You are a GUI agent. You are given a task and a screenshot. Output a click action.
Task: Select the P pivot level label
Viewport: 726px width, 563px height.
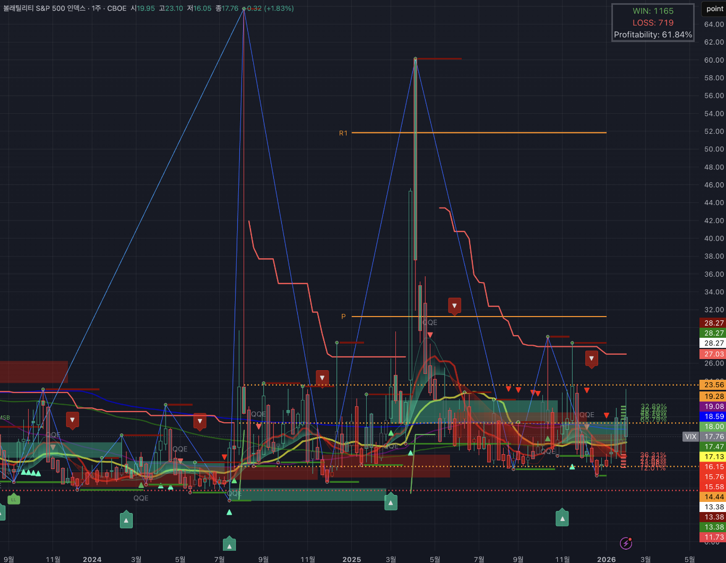pos(343,317)
